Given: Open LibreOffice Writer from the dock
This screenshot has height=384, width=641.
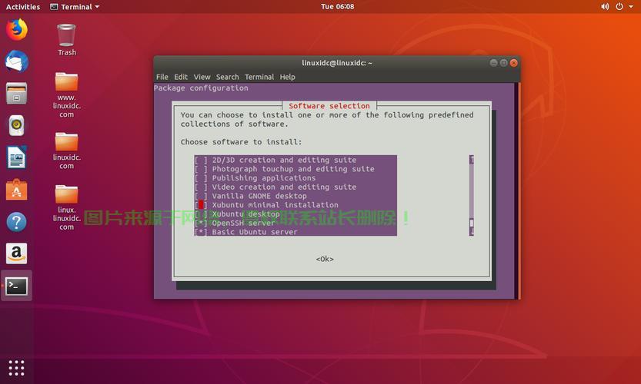Looking at the screenshot, I should pos(16,157).
